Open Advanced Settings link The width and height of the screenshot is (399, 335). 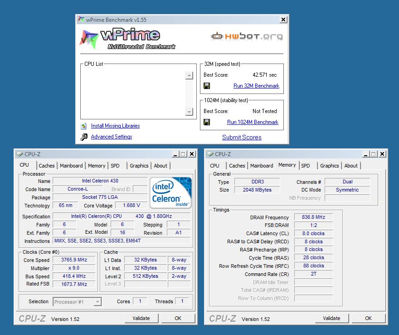click(x=112, y=137)
